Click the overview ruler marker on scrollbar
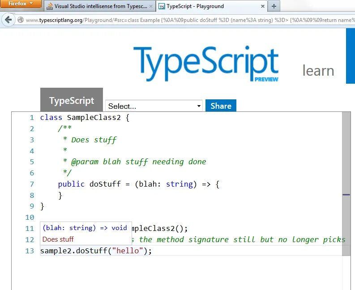Viewport: 355px width, 290px height. coord(346,195)
